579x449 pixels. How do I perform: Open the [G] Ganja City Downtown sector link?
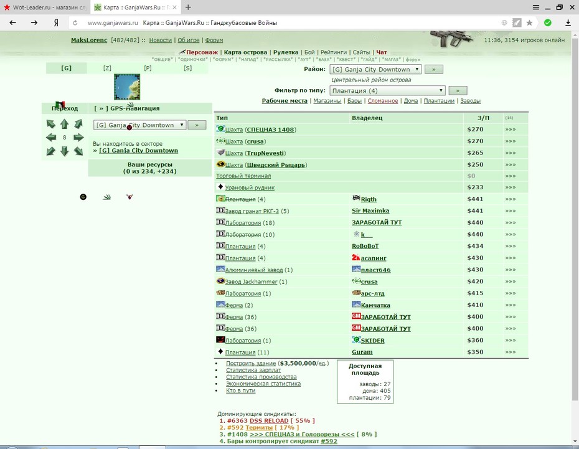tap(138, 151)
